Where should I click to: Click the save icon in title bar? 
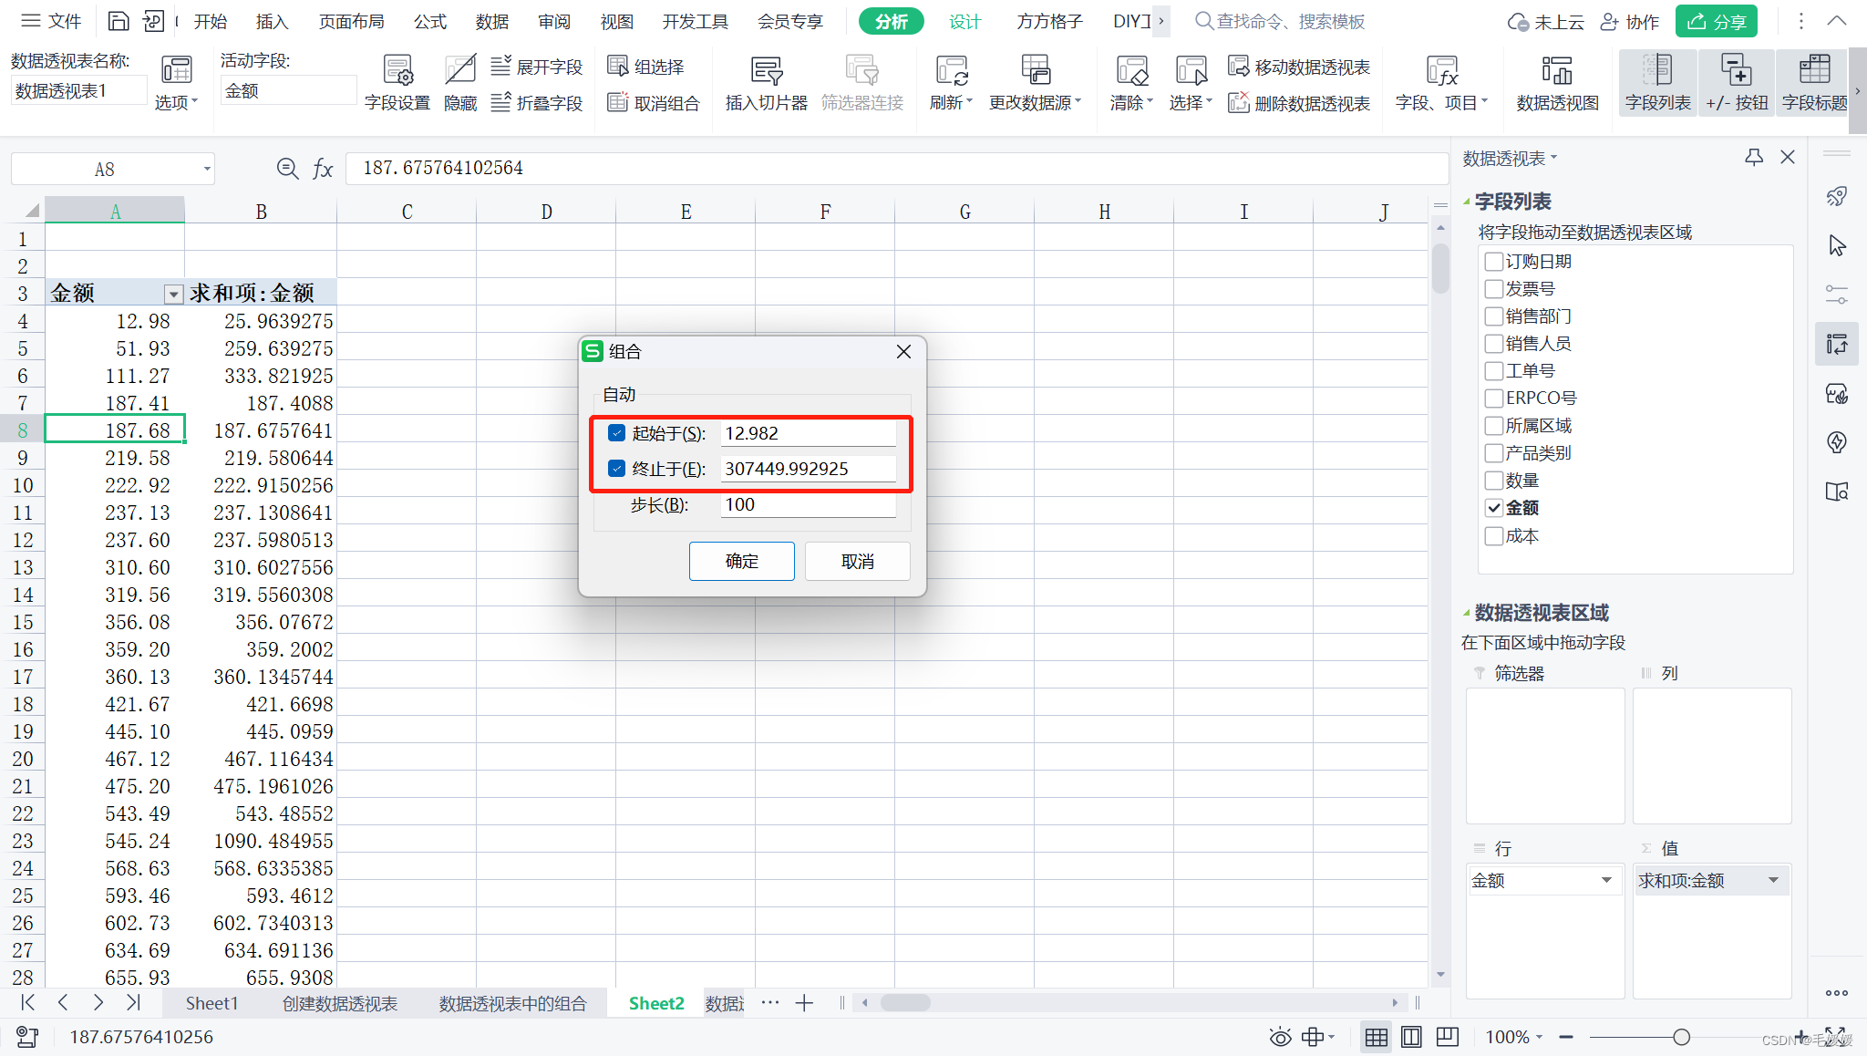118,21
